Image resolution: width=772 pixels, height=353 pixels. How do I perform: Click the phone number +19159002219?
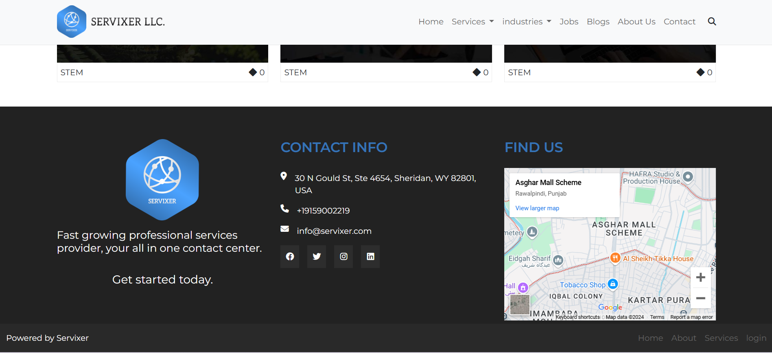(323, 211)
